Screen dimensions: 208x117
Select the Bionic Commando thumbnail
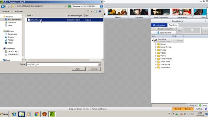[160, 12]
